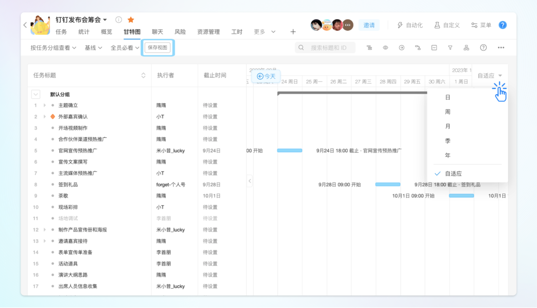Switch to the 资源管理 tab
The width and height of the screenshot is (537, 308).
(208, 32)
